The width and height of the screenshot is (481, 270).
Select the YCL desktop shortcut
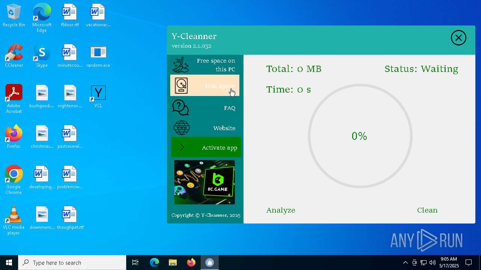98,96
